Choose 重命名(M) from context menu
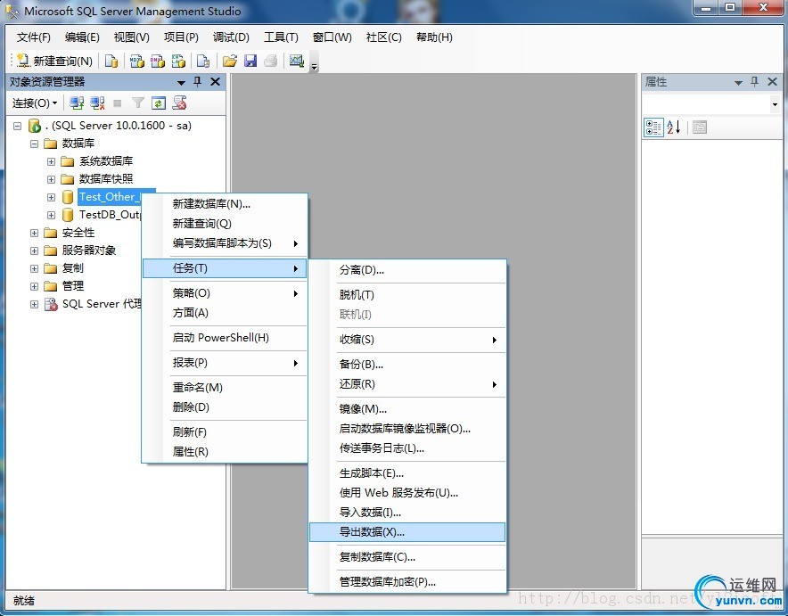788x616 pixels. (225, 388)
